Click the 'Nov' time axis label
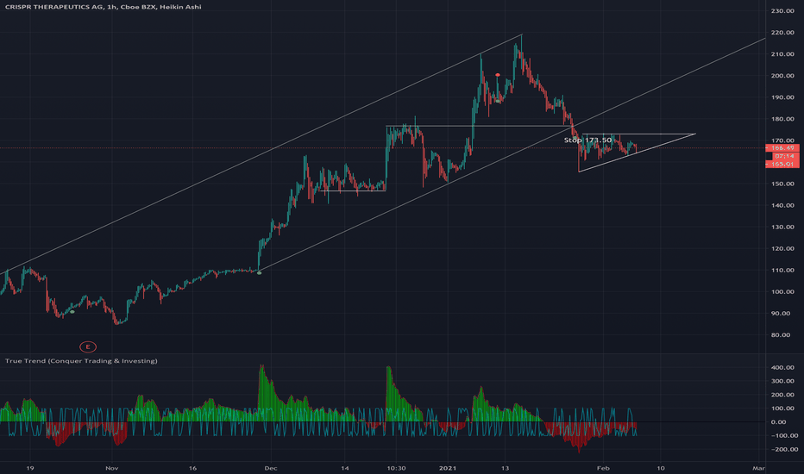The image size is (804, 474). pos(112,468)
